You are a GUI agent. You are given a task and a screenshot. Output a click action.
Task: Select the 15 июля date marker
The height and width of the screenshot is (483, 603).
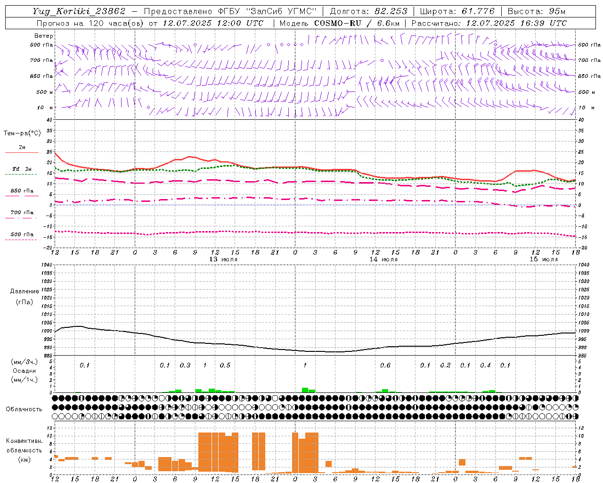[544, 259]
